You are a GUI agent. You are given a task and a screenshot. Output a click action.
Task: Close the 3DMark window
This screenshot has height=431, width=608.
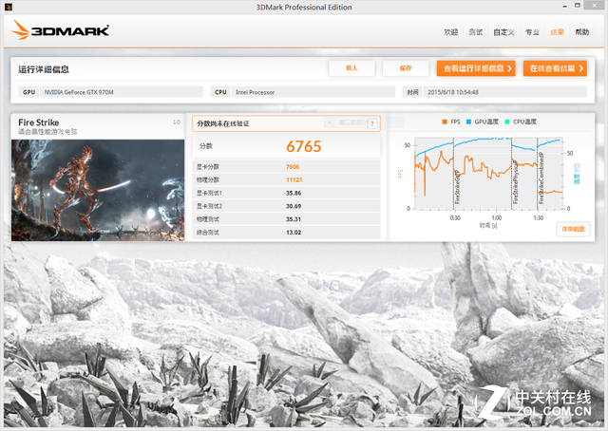[x=595, y=5]
